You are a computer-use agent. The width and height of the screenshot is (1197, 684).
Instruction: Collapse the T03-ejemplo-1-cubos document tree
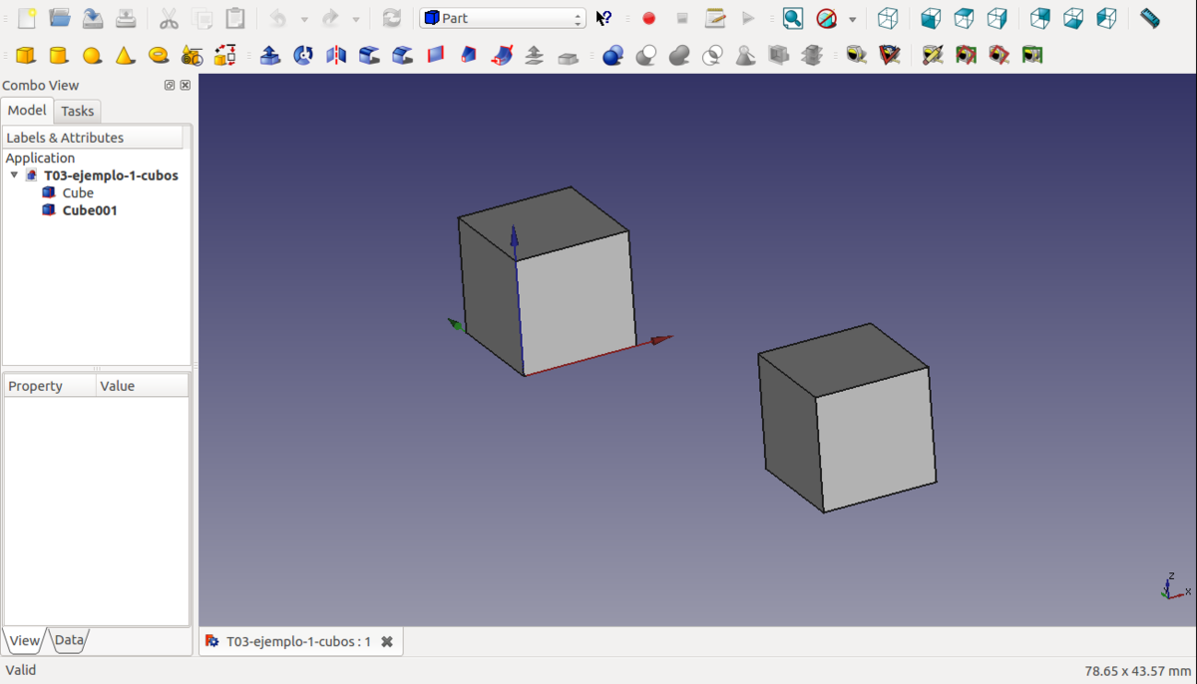click(x=14, y=175)
